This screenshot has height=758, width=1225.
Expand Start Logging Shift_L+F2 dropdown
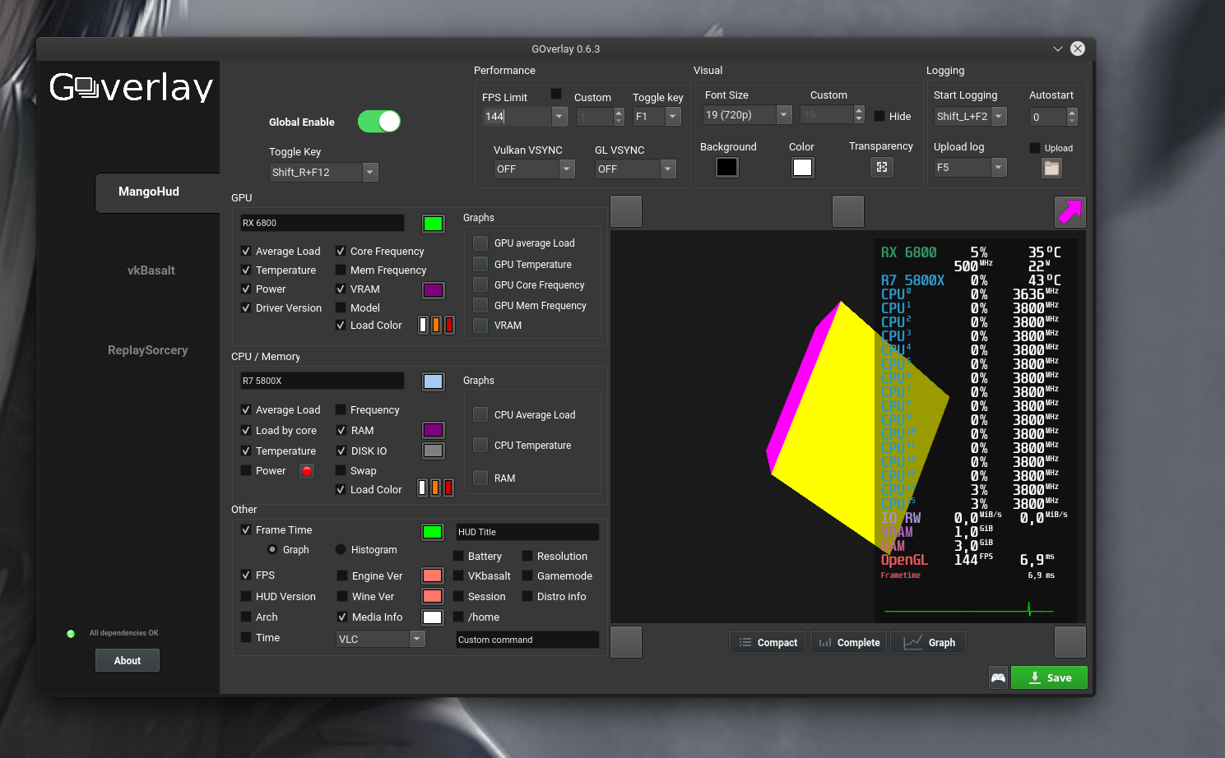pyautogui.click(x=999, y=116)
